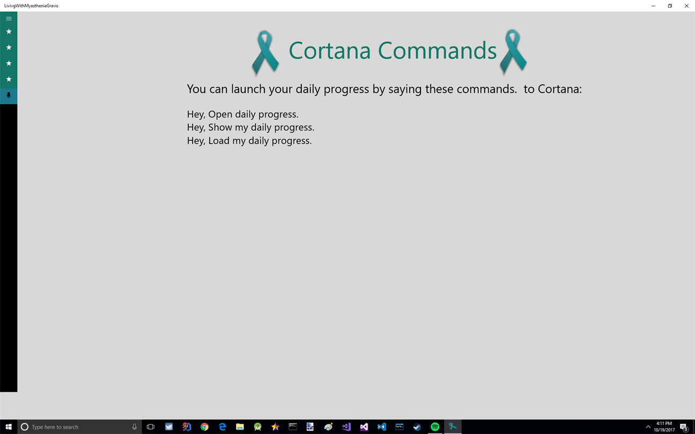Image resolution: width=695 pixels, height=434 pixels.
Task: Open the Windows Start menu
Action: pos(9,427)
